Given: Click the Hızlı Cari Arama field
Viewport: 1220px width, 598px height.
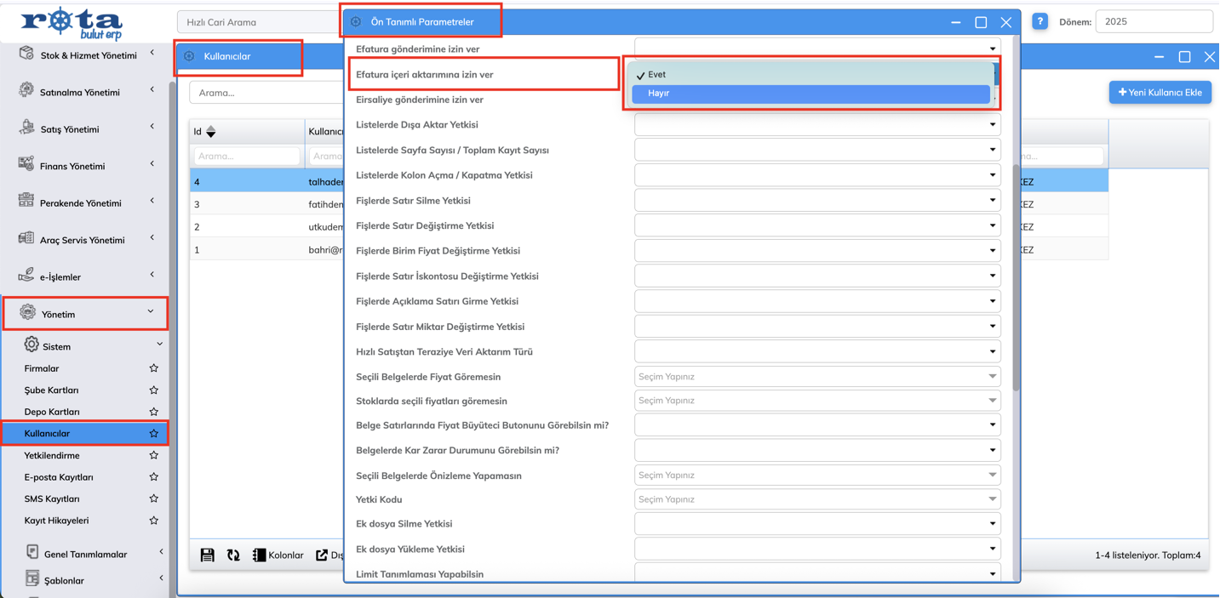Looking at the screenshot, I should point(258,22).
